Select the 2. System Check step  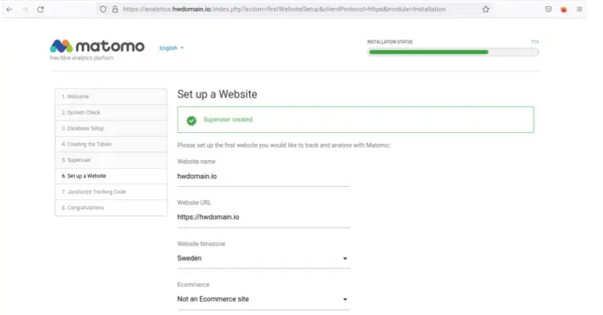[x=111, y=112]
